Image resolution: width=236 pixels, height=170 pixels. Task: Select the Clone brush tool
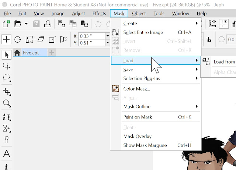(x=7, y=117)
